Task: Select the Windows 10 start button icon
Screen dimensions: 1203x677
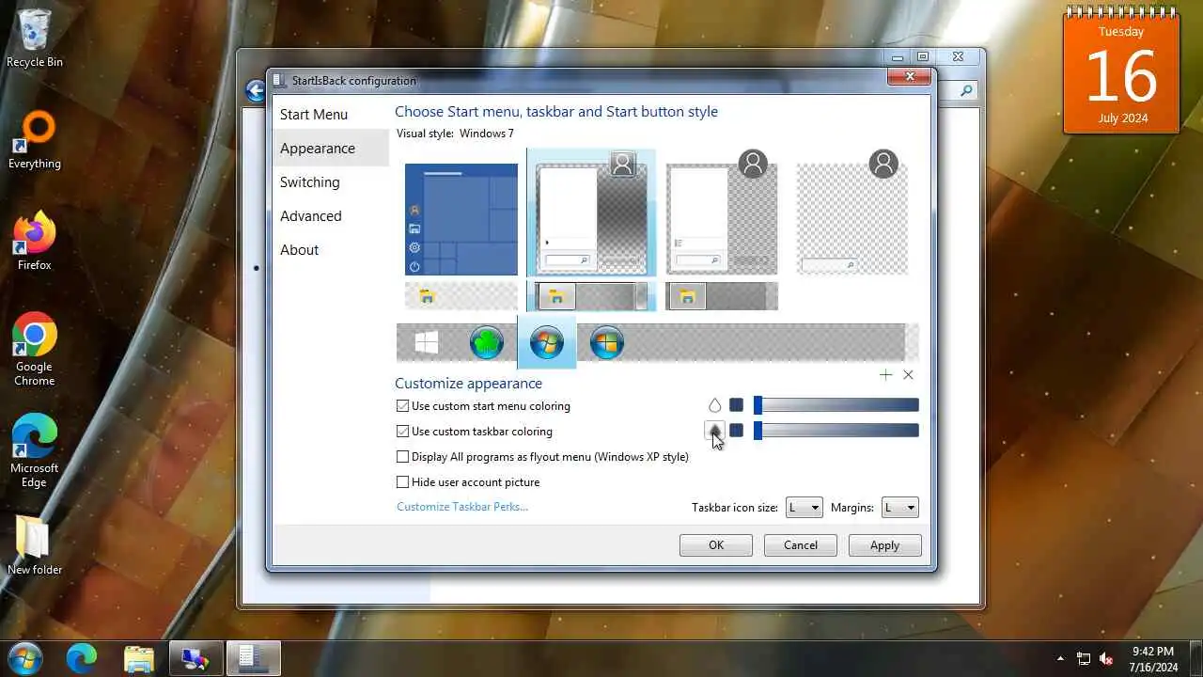Action: point(427,343)
